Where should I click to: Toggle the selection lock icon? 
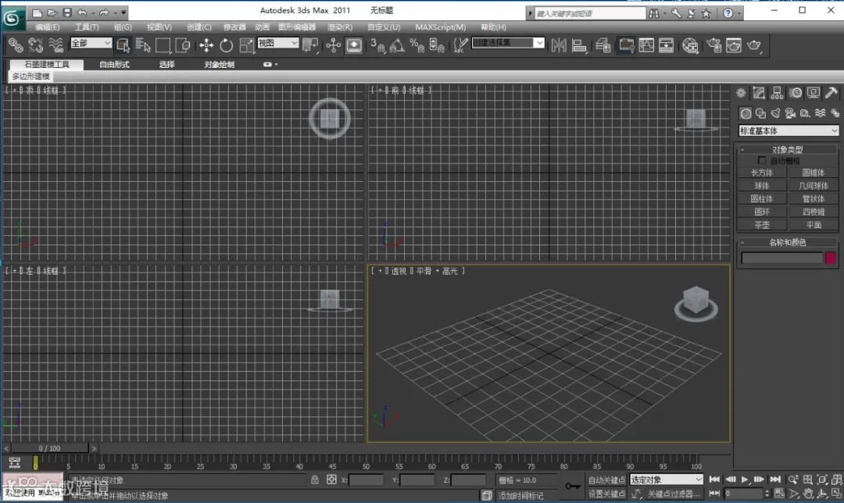click(315, 480)
